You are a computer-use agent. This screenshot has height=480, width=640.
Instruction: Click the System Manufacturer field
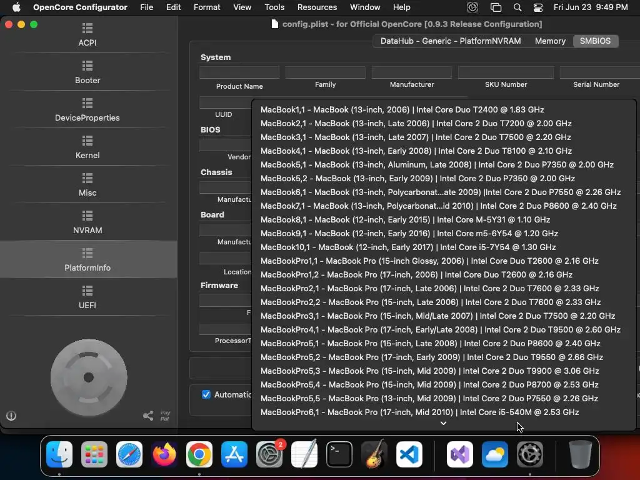(x=412, y=72)
